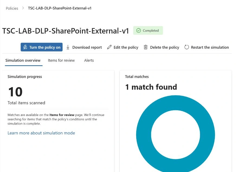
Task: Go back to Policies breadcrumb
Action: (x=12, y=8)
